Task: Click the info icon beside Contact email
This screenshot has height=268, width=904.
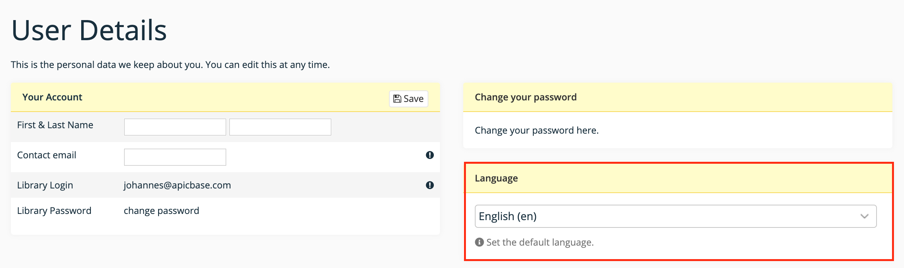Action: 430,155
